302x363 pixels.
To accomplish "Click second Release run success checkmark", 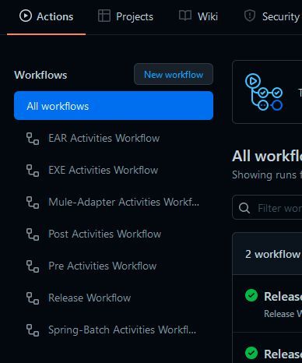I will point(251,353).
